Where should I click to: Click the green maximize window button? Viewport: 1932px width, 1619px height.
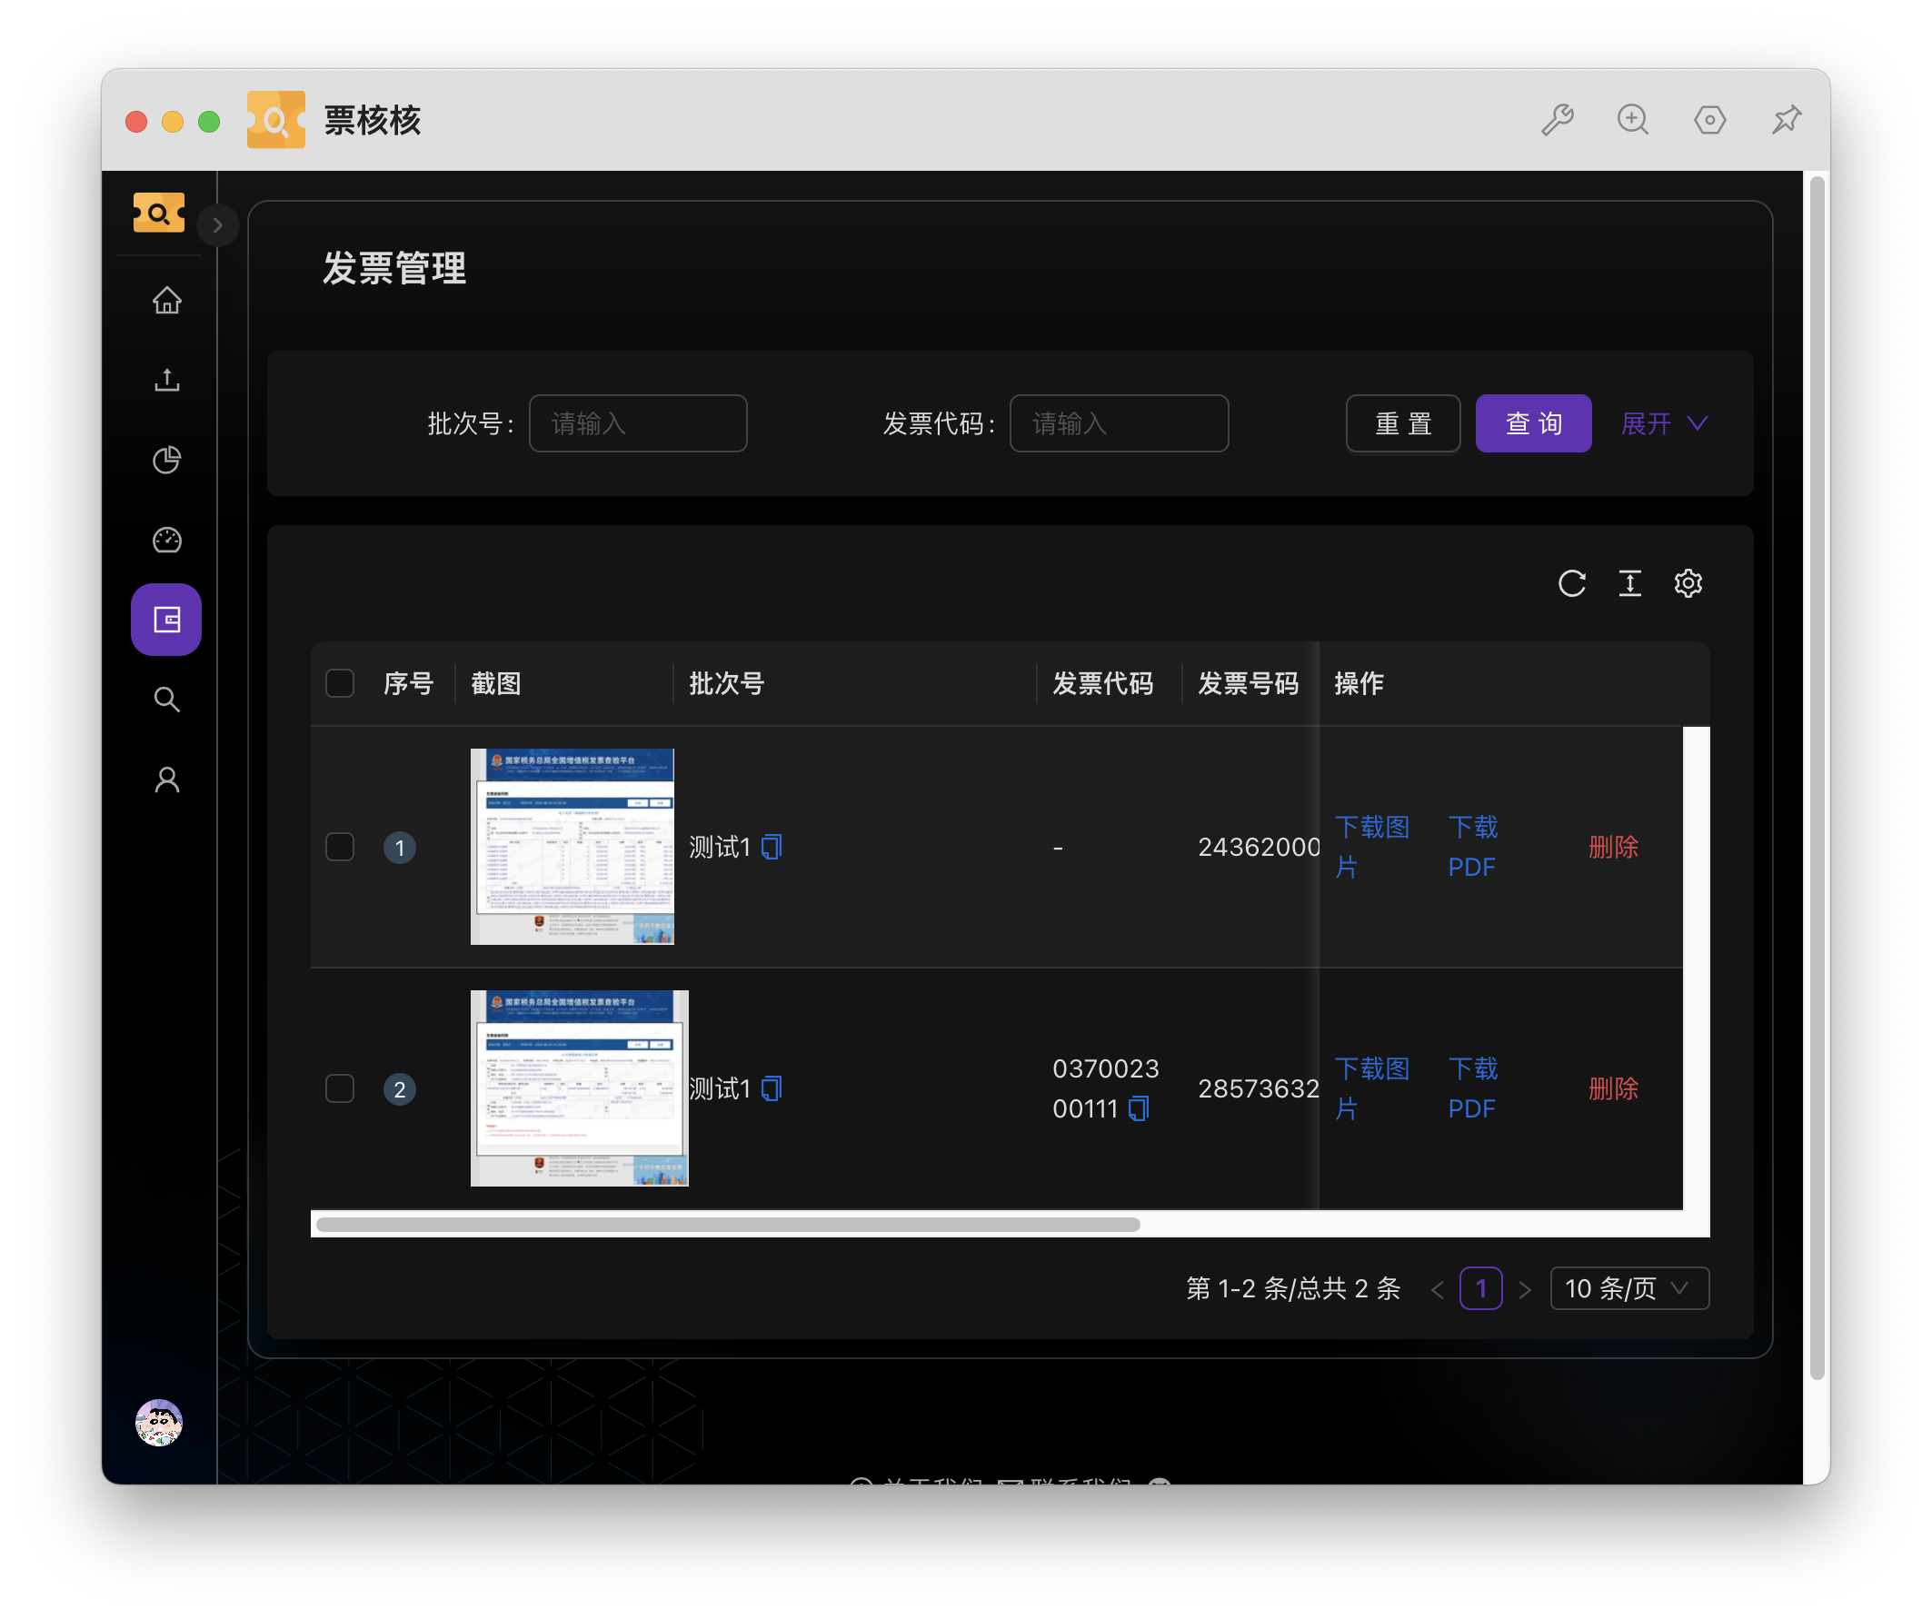click(x=209, y=121)
